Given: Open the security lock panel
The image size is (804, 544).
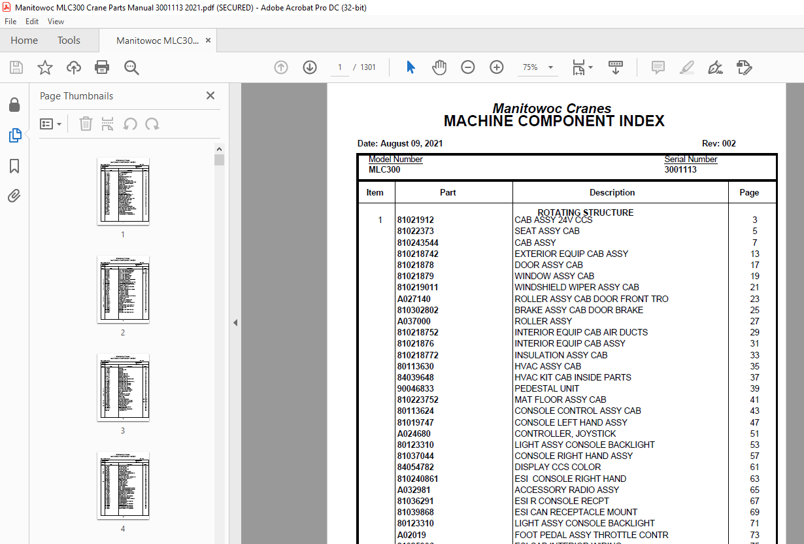Looking at the screenshot, I should click(x=14, y=105).
